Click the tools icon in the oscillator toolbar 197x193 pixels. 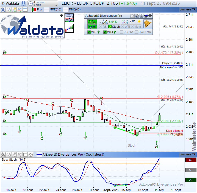(x=3, y=155)
